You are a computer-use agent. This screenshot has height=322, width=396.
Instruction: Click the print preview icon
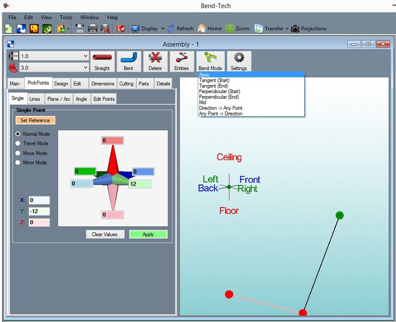(x=105, y=28)
